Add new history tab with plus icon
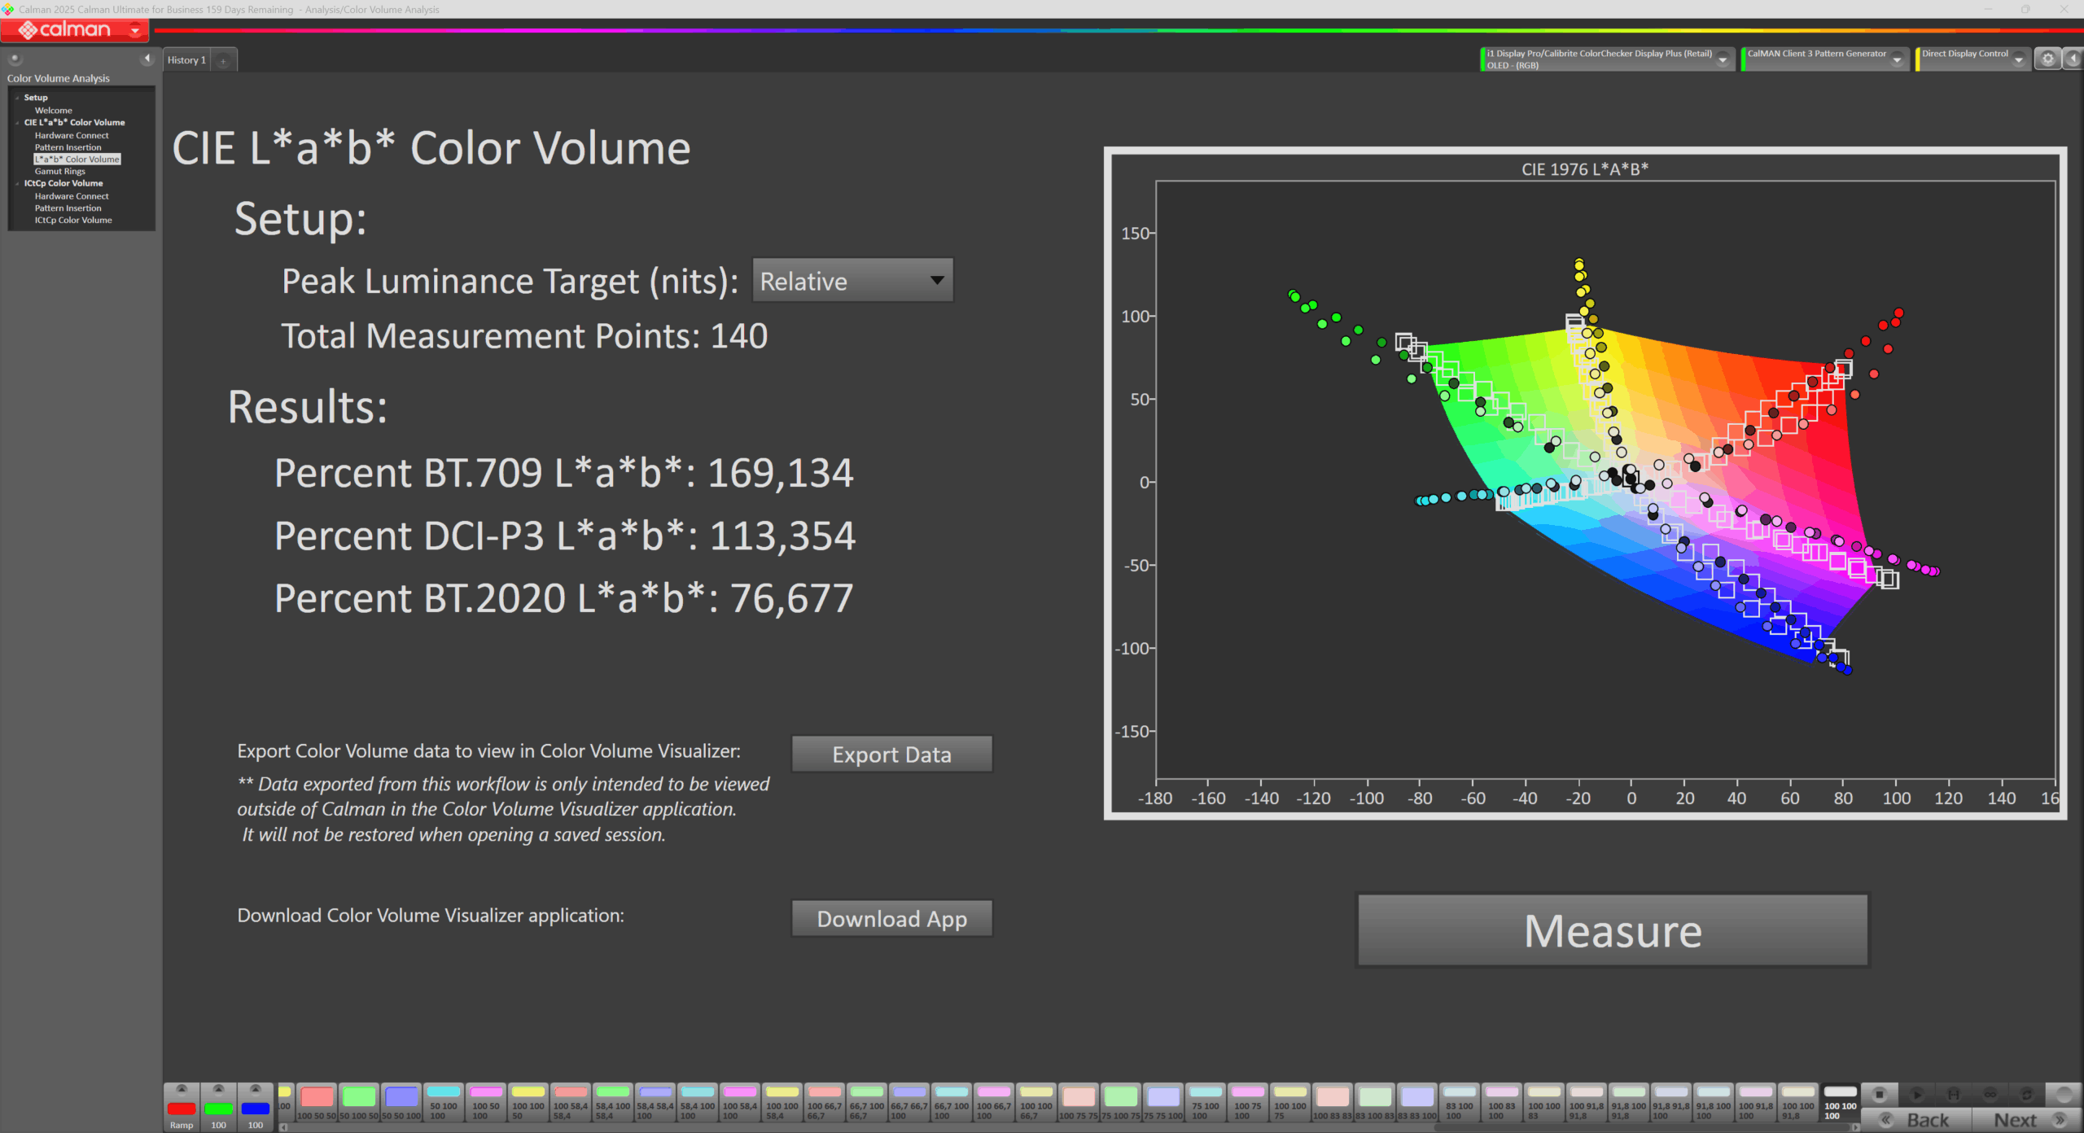Viewport: 2084px width, 1133px height. 223,60
